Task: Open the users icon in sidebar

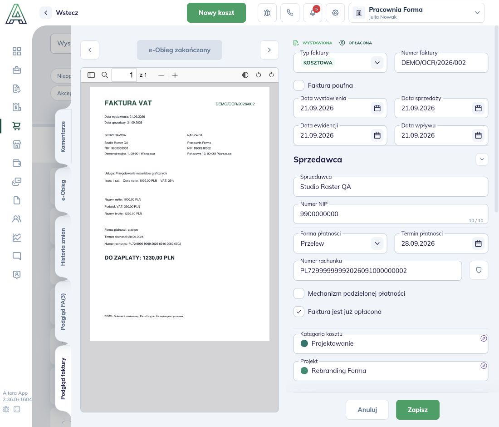Action: point(16,219)
